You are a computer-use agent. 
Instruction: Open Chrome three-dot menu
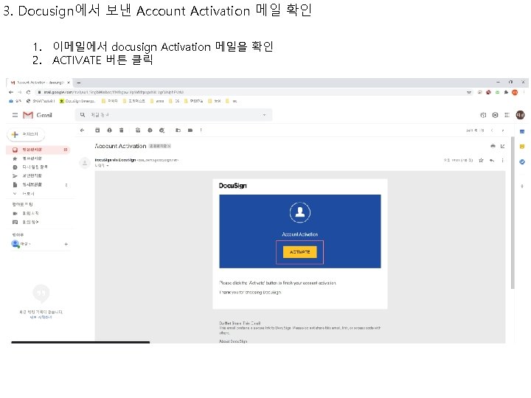tap(524, 92)
